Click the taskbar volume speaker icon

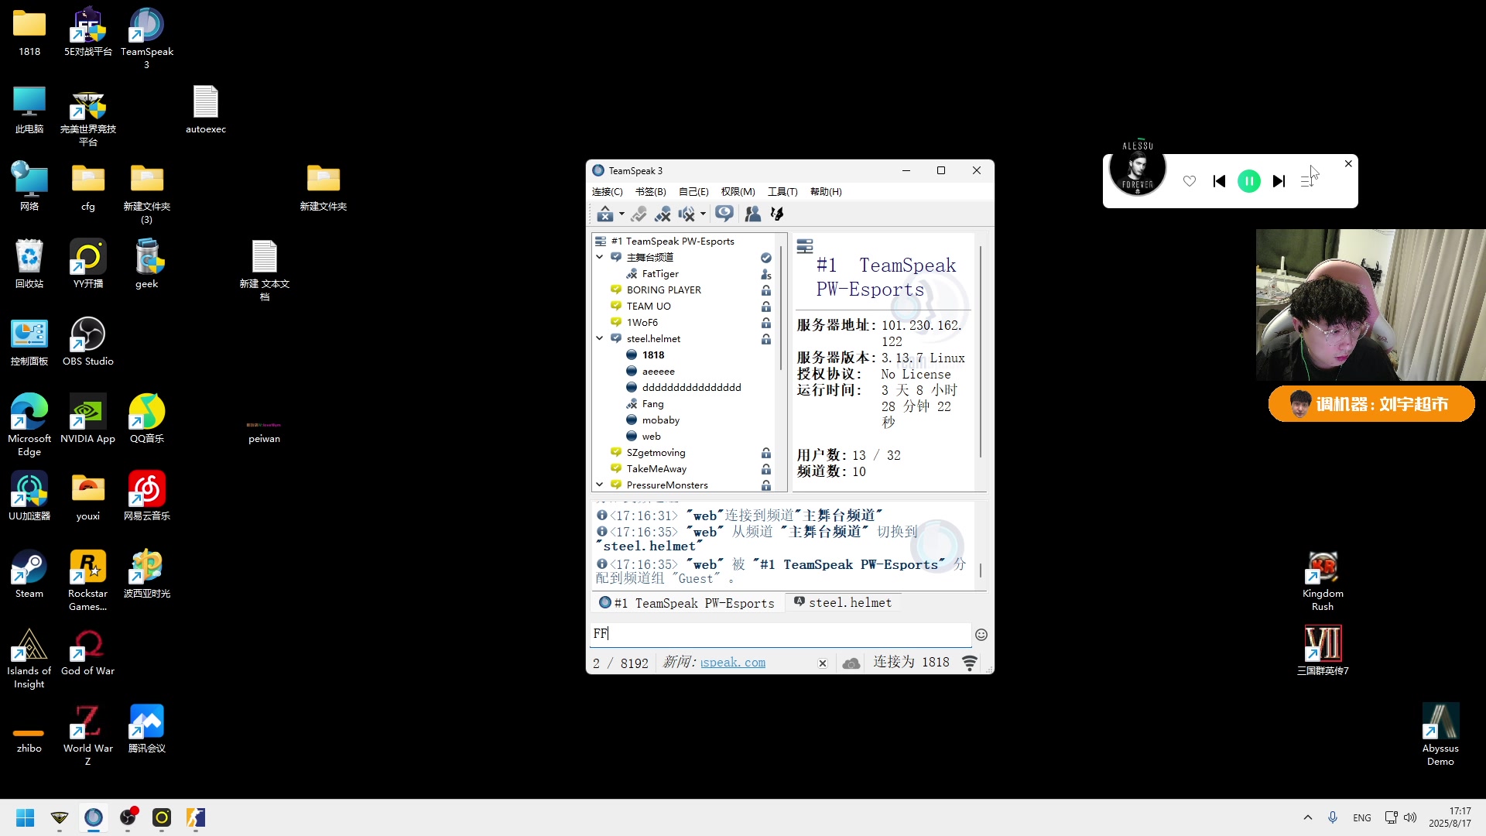tap(1410, 817)
